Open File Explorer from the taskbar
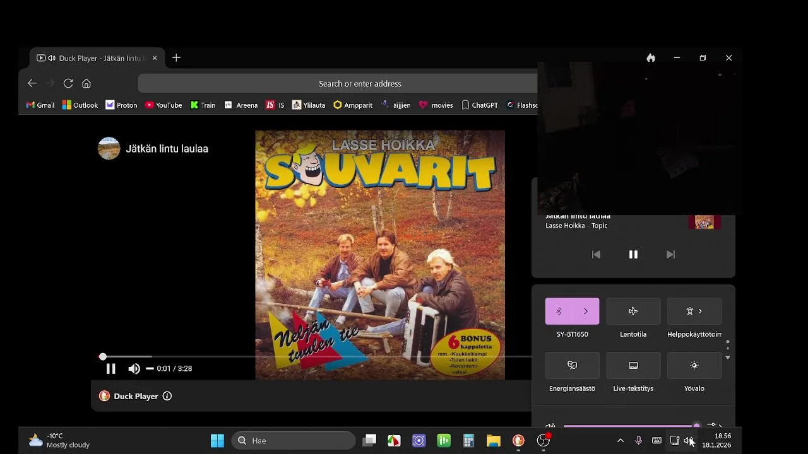 pyautogui.click(x=494, y=441)
